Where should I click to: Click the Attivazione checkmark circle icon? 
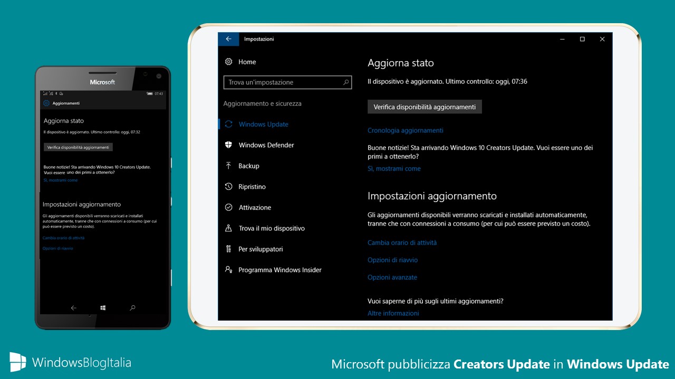point(228,207)
